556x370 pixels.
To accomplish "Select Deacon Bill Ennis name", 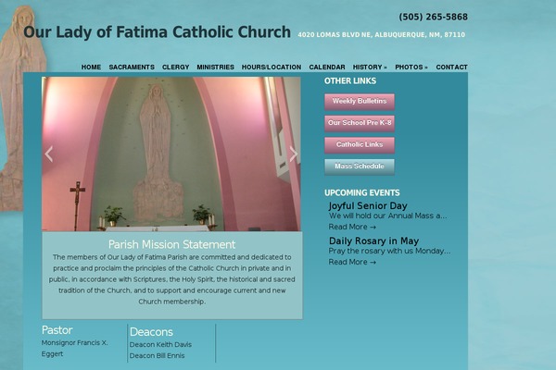I will tap(157, 355).
